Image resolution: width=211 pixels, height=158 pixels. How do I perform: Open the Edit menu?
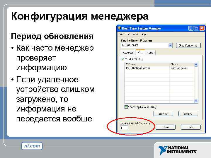[127, 34]
